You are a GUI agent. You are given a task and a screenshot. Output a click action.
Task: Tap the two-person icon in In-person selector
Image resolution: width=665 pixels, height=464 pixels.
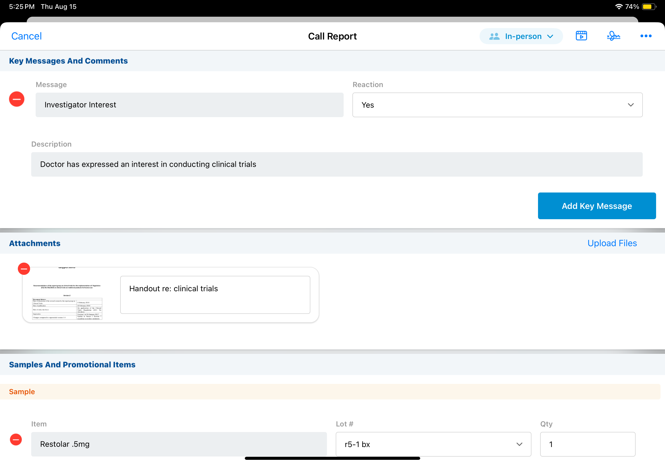pyautogui.click(x=494, y=36)
